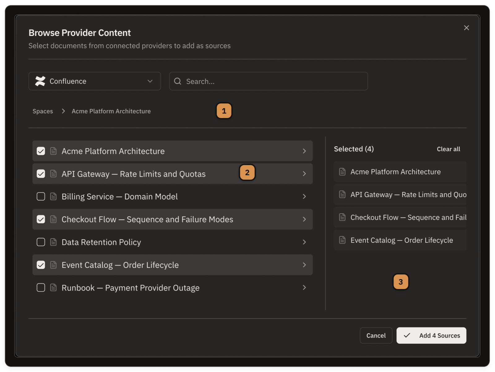Click checkmark icon in Add 4 Sources button
495x372 pixels.
tap(407, 335)
